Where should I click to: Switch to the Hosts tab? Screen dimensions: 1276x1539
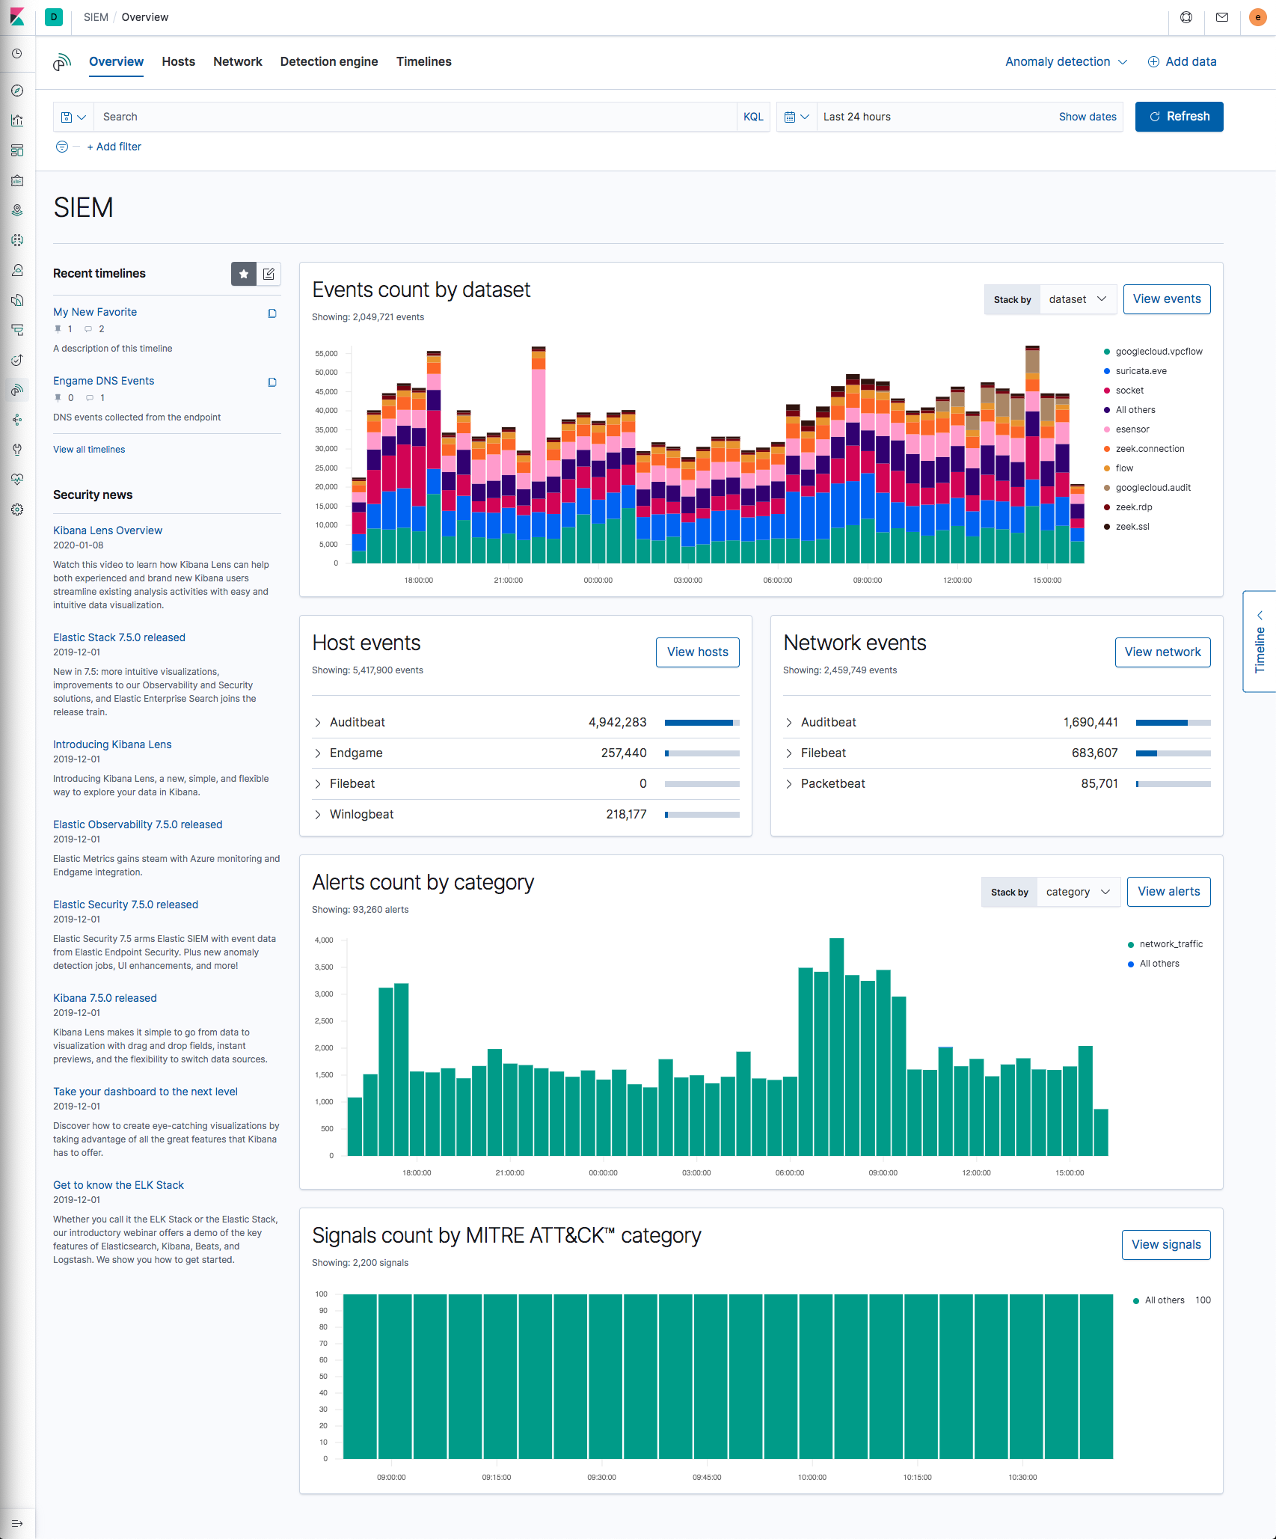tap(178, 61)
